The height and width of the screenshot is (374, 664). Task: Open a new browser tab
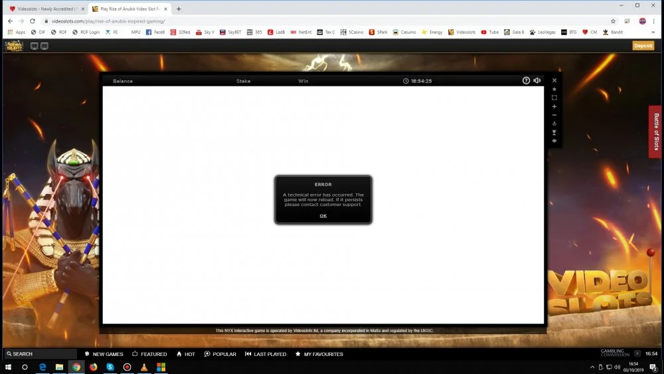pyautogui.click(x=179, y=9)
